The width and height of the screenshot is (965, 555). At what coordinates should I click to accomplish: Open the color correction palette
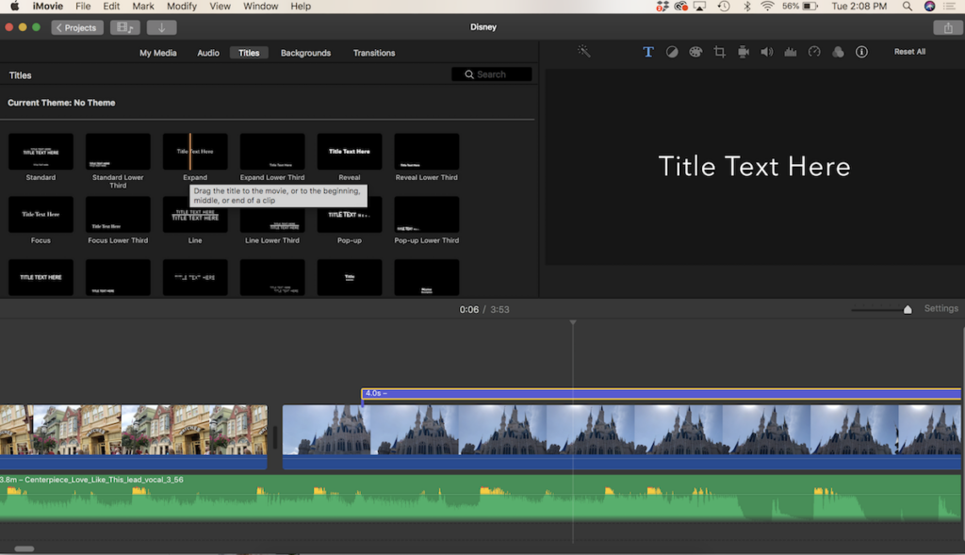(x=695, y=52)
